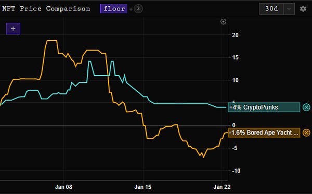Click the 20 value on y-axis
The height and width of the screenshot is (194, 312).
[235, 35]
